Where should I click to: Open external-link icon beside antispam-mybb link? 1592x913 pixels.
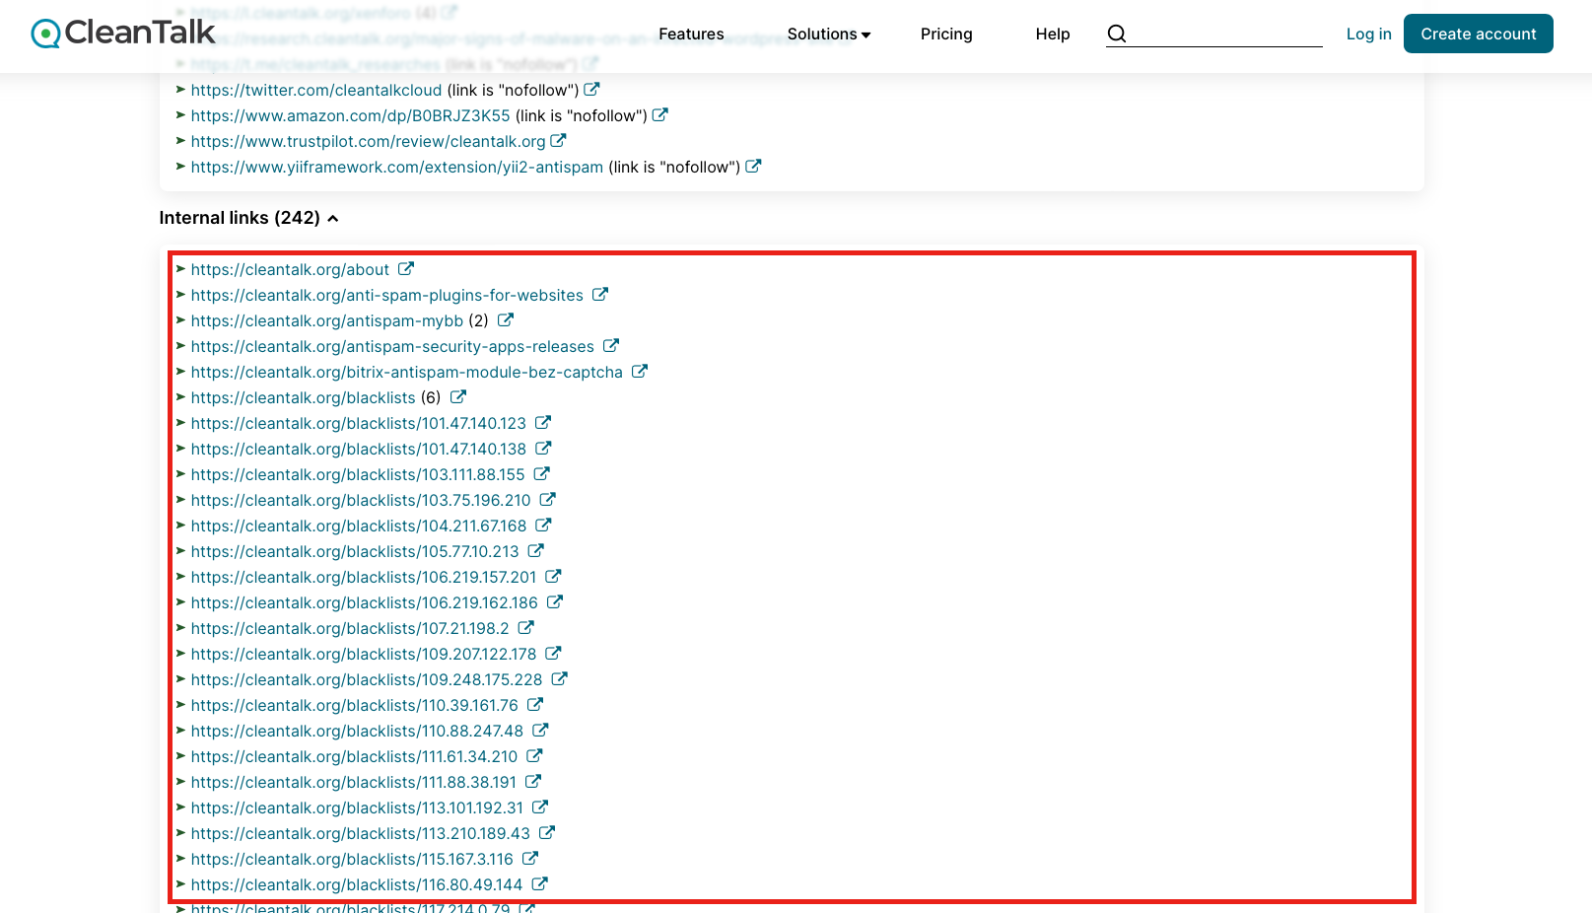pyautogui.click(x=506, y=319)
